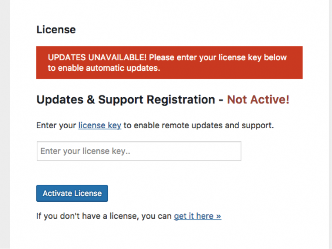Click the red 'Not Active!' status text
332x249 pixels.
(x=258, y=99)
